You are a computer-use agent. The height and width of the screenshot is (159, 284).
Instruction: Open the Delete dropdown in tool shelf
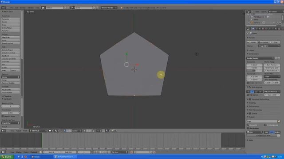[x=11, y=77]
